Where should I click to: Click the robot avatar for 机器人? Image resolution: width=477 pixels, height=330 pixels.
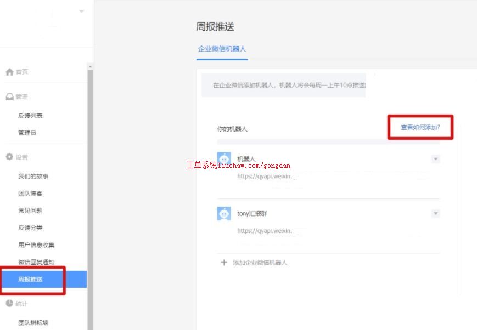[x=224, y=159]
